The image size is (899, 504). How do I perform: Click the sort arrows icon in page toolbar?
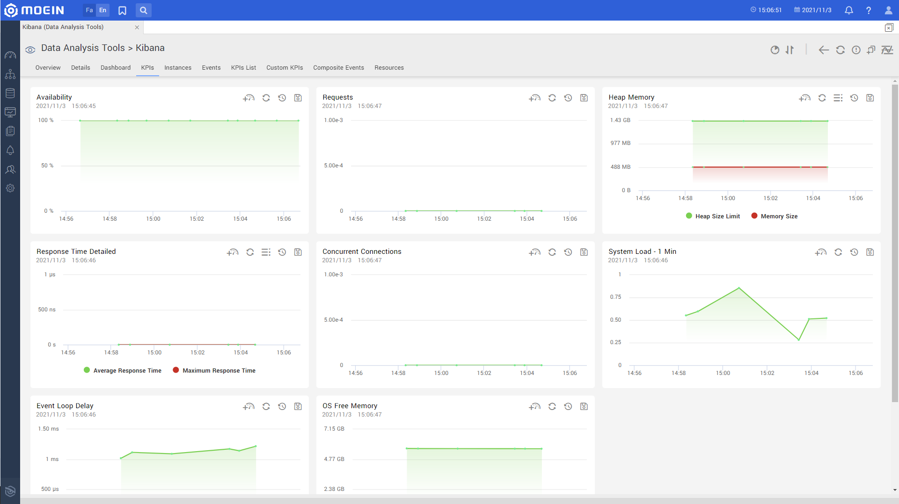790,50
